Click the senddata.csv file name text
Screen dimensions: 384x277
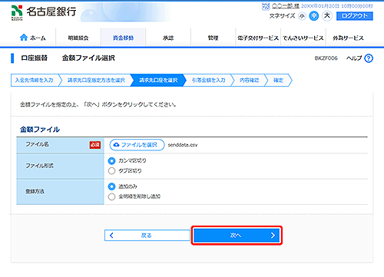pyautogui.click(x=183, y=145)
